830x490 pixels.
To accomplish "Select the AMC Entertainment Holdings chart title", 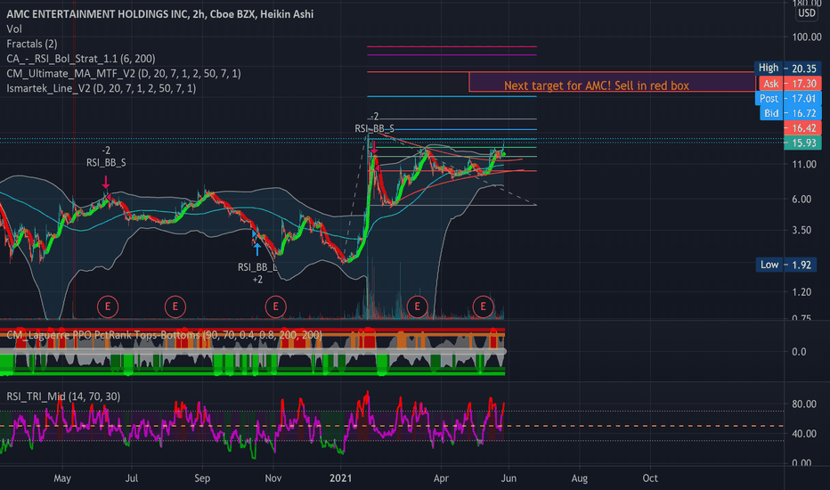I will (160, 14).
